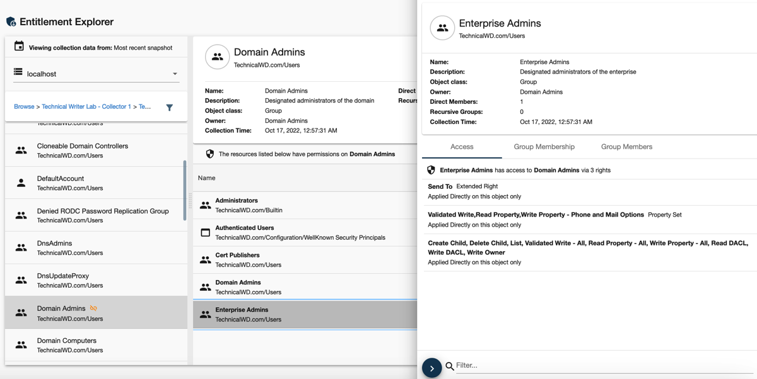This screenshot has height=379, width=757.
Task: Click the round collapse arrow button
Action: coord(431,368)
